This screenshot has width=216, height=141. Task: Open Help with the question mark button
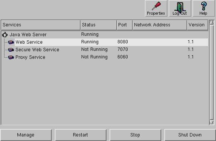[204, 8]
